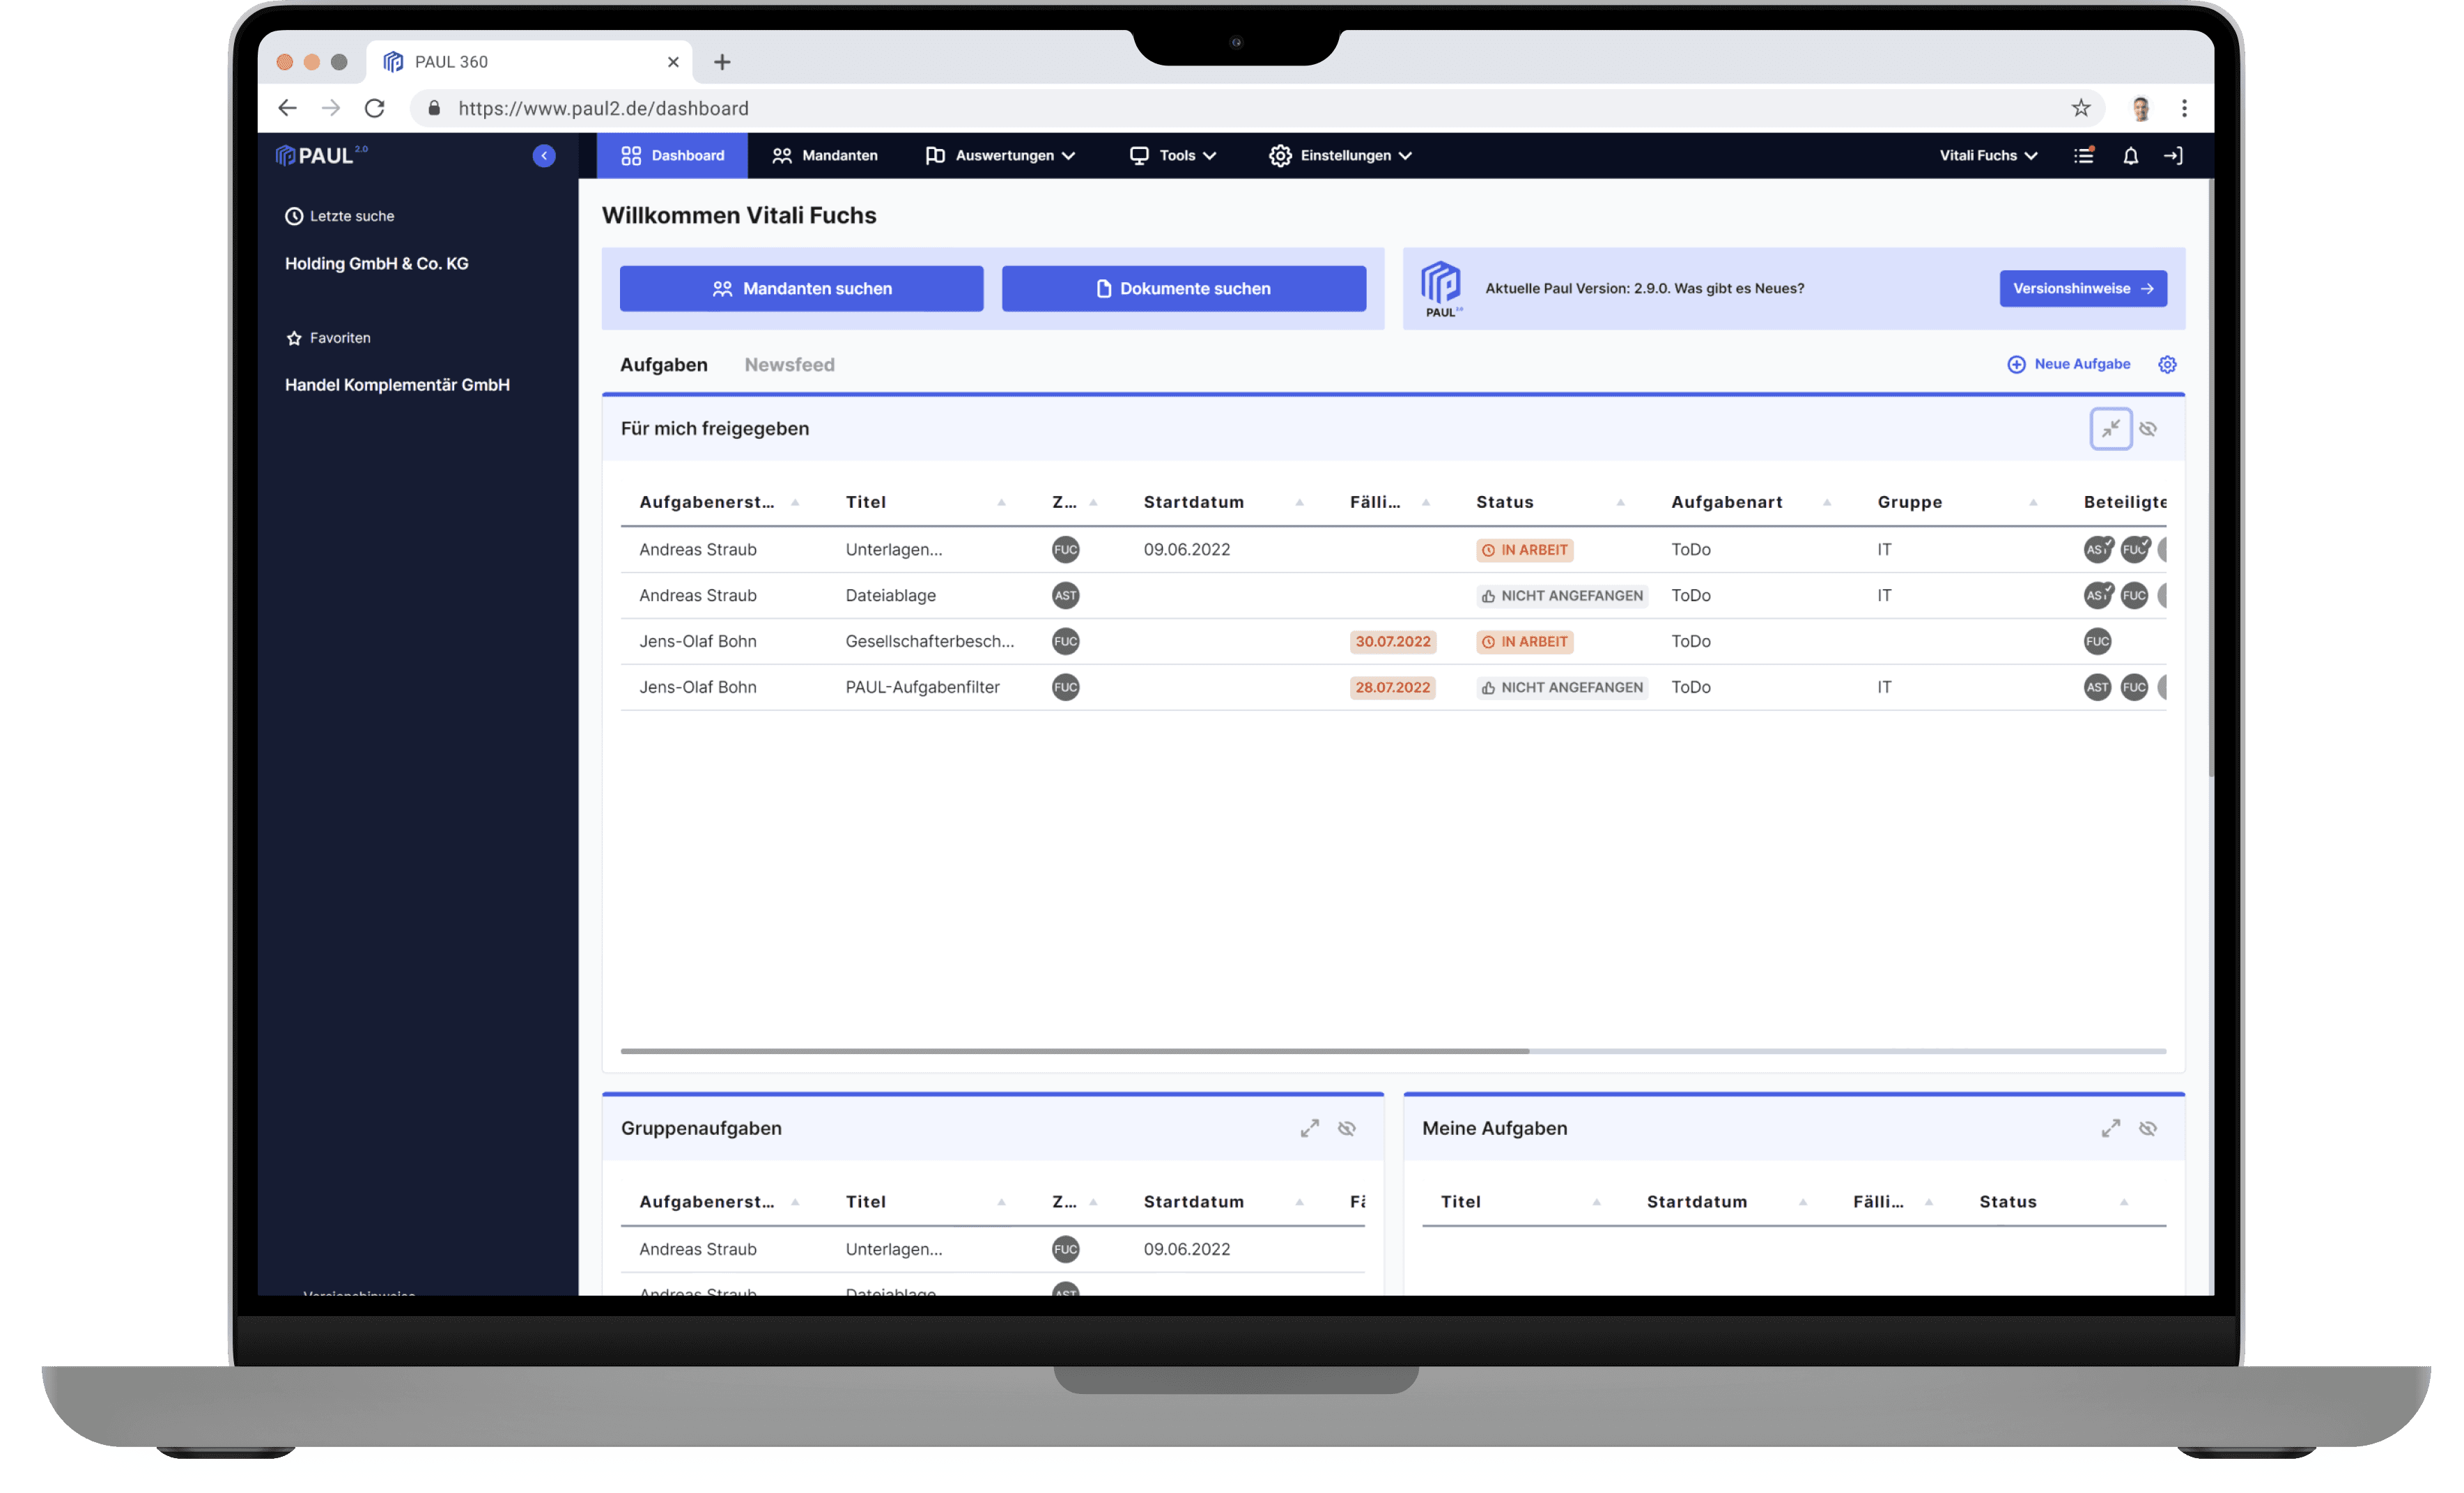Sort Meine Aufgaben by Status arrow
This screenshot has height=1493, width=2464.
[2124, 1202]
